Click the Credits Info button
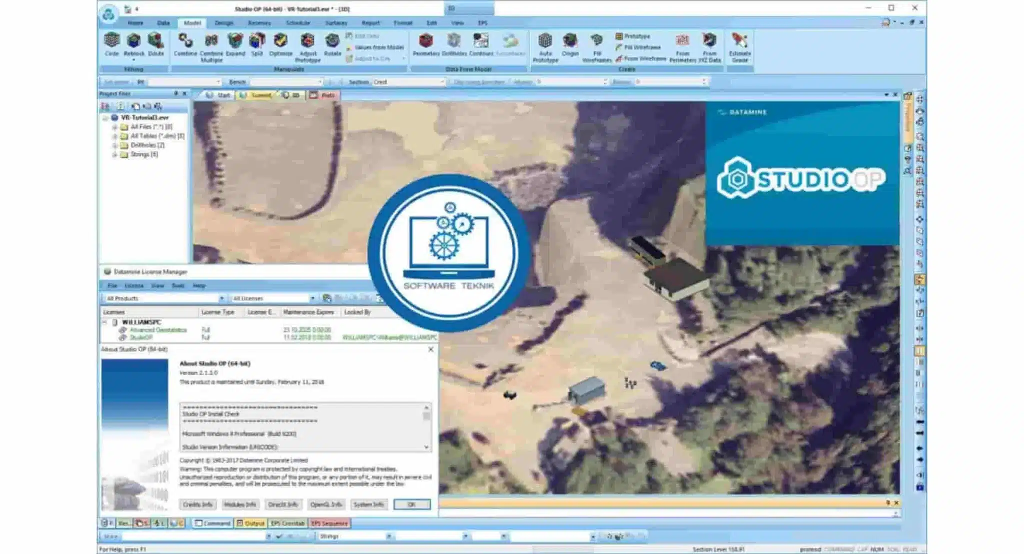1024x554 pixels. click(197, 505)
